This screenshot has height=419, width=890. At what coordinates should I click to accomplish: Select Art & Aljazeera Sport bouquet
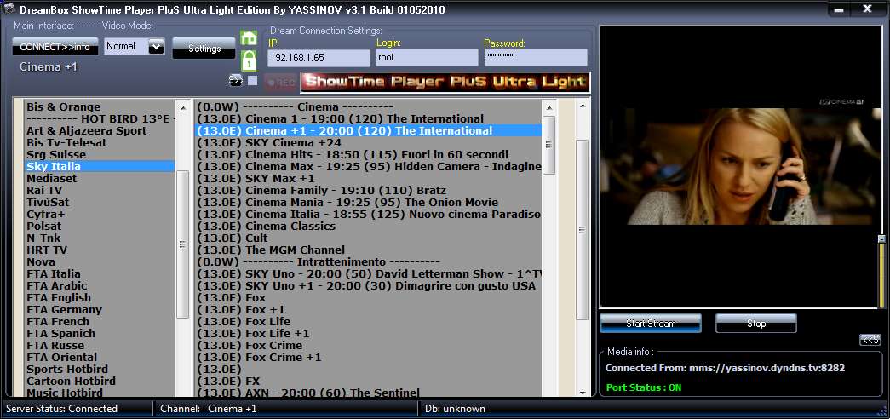coord(86,130)
